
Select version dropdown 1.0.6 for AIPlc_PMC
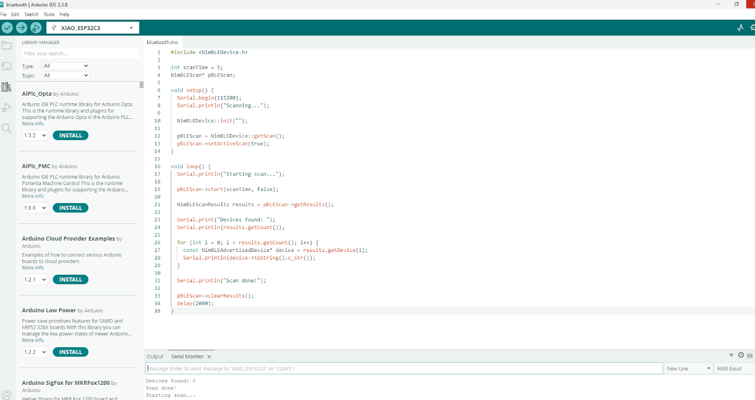[35, 208]
